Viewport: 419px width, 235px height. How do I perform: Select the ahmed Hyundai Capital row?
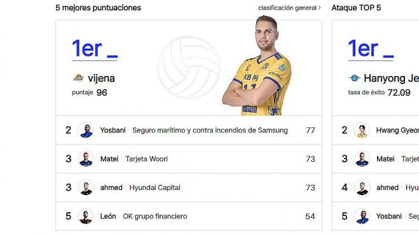[189, 187]
